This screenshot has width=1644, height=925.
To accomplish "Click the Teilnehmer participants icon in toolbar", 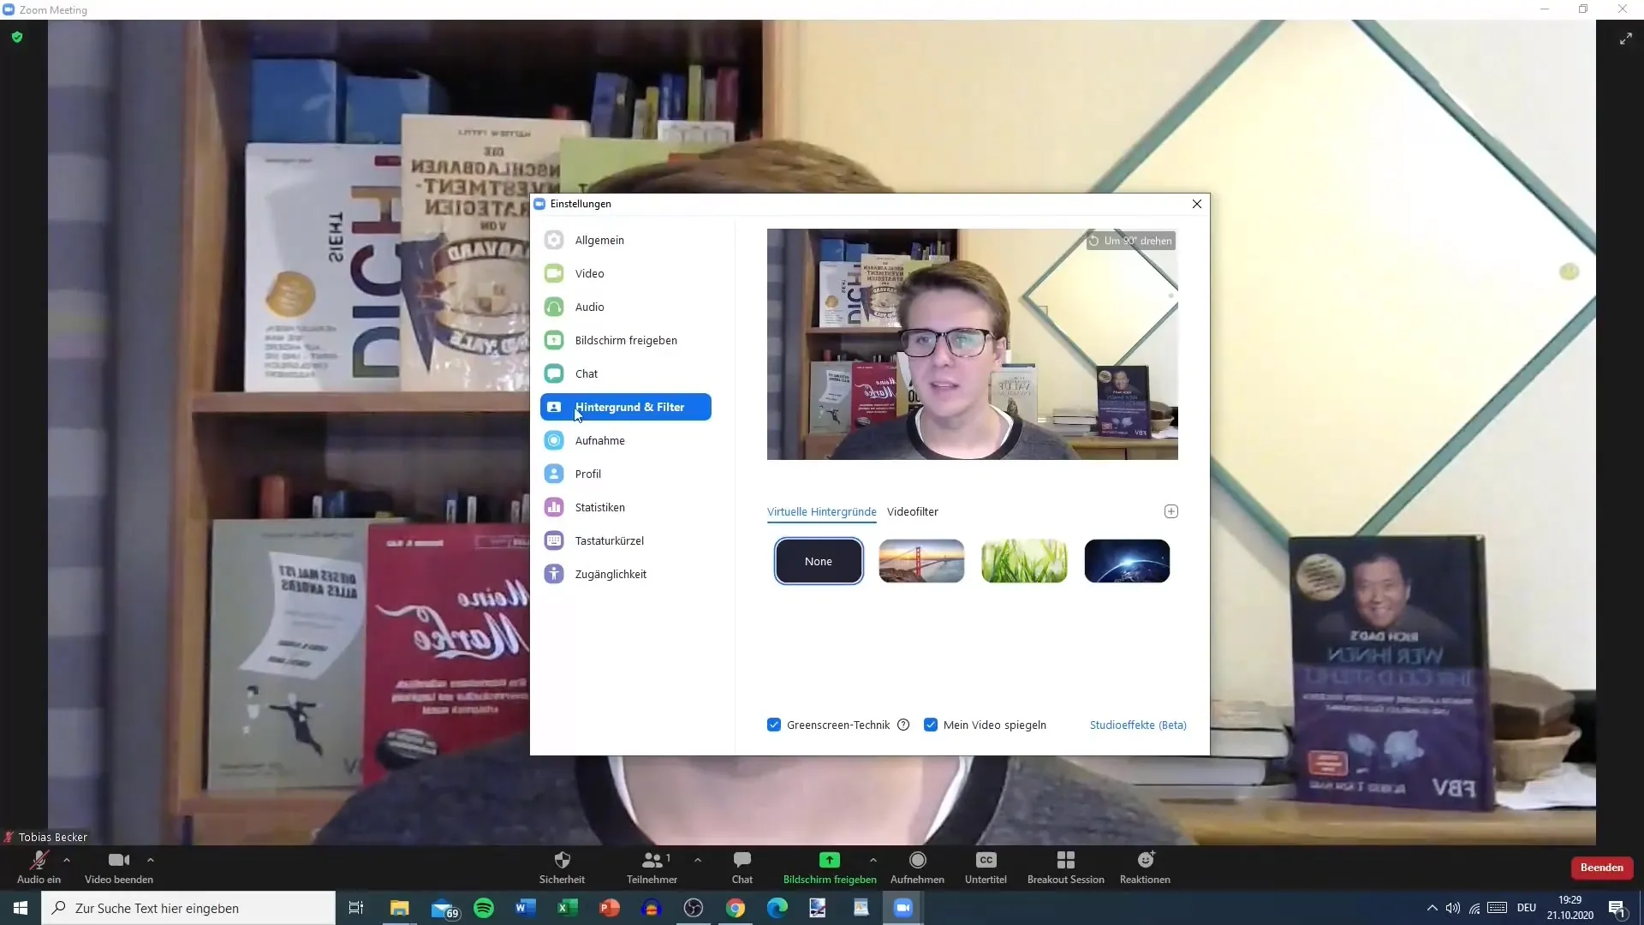I will point(652,860).
